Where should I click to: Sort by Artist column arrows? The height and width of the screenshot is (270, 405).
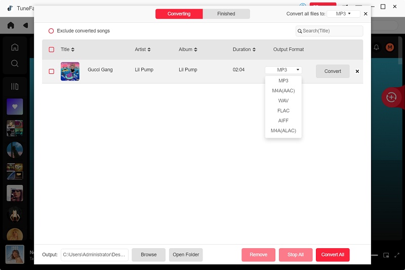(x=149, y=49)
